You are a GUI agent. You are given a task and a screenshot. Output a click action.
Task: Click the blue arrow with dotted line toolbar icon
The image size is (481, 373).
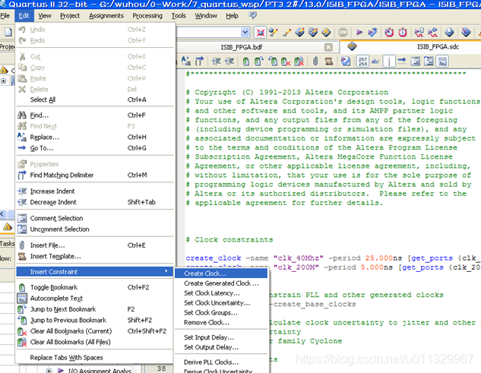(x=402, y=62)
